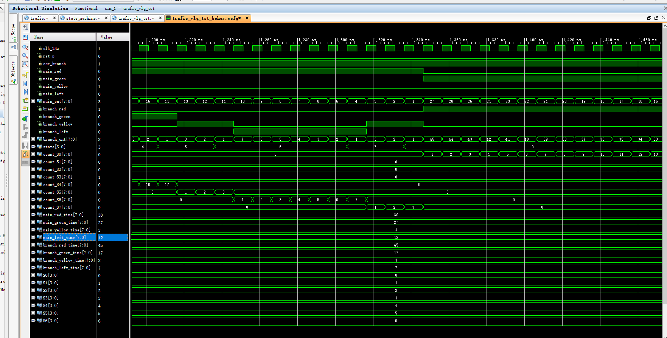Close the trafic_vlg_tst_behav.wcfg tab

pyautogui.click(x=247, y=18)
